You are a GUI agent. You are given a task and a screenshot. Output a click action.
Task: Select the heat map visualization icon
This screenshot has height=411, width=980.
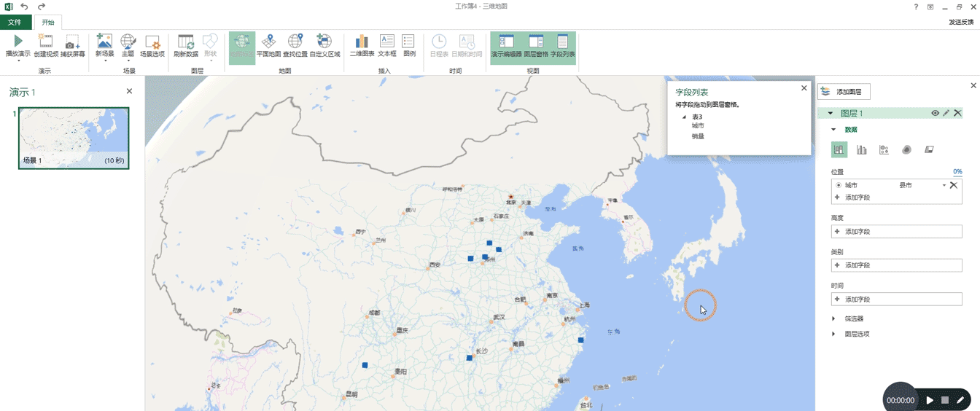906,149
